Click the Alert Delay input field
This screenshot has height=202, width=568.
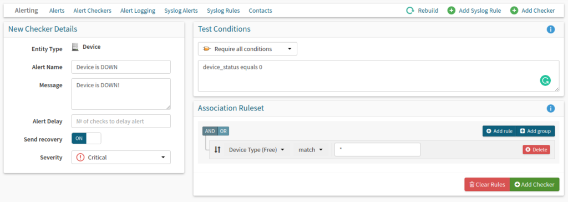click(121, 121)
